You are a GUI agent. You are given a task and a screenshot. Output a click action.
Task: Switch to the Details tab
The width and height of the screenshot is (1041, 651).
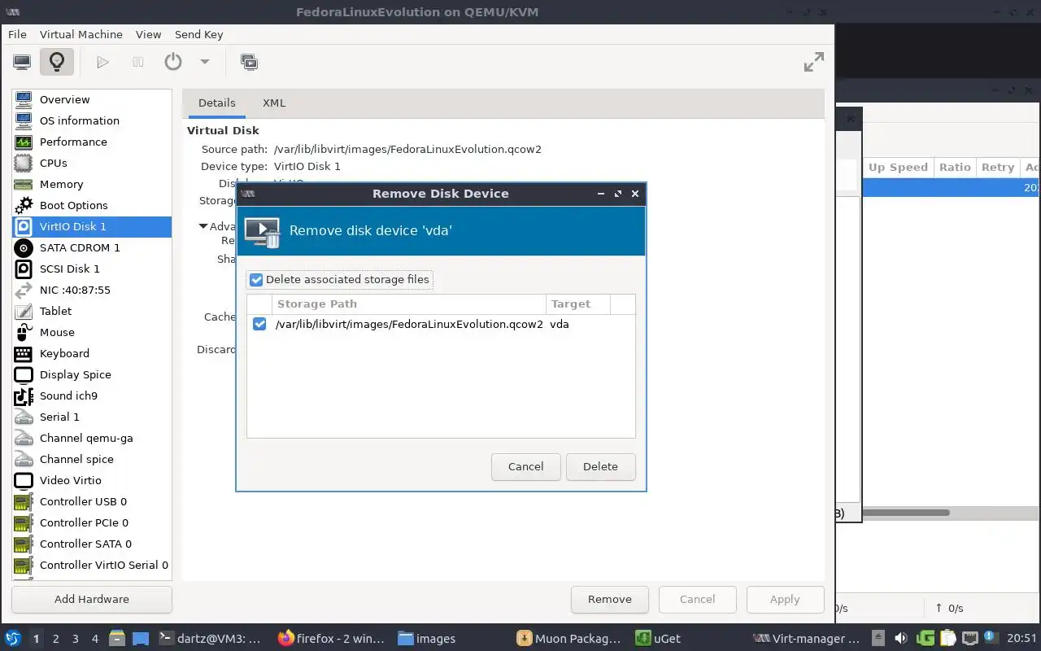[217, 103]
